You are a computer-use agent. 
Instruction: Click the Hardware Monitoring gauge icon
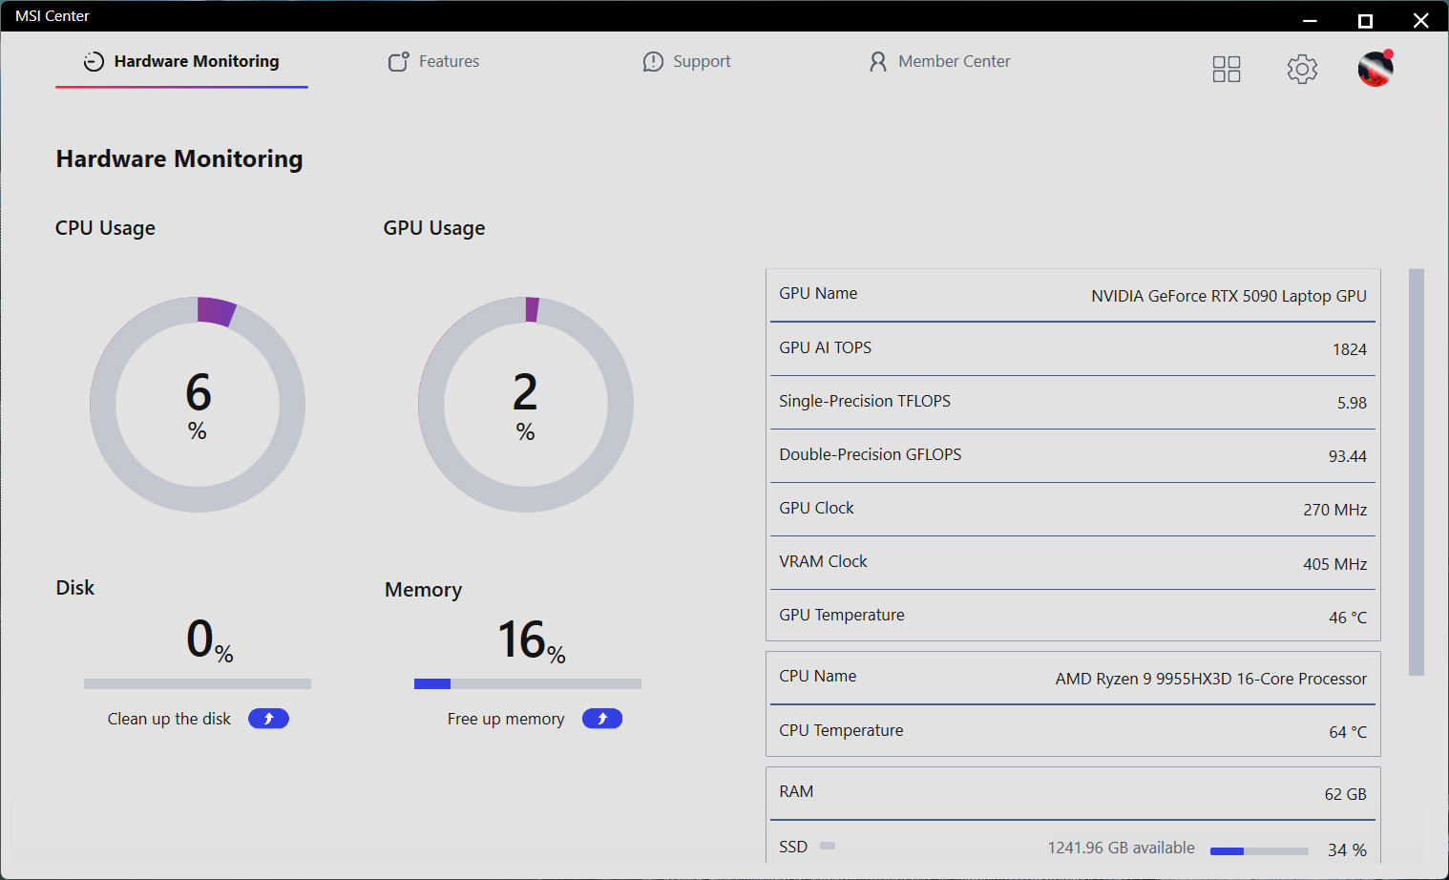tap(94, 62)
